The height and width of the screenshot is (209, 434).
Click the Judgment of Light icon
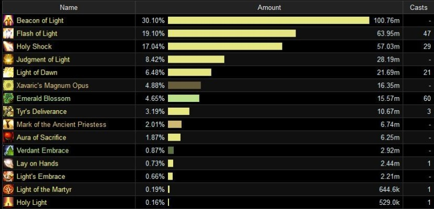(8, 60)
